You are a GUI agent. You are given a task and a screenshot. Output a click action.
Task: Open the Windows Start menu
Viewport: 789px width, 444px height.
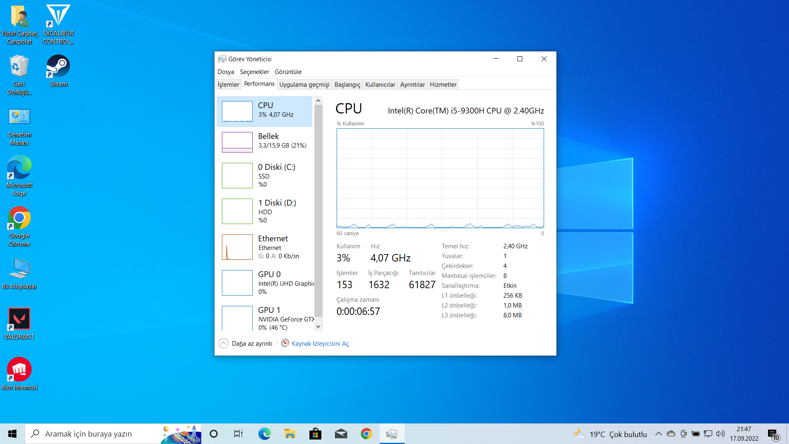pos(12,434)
